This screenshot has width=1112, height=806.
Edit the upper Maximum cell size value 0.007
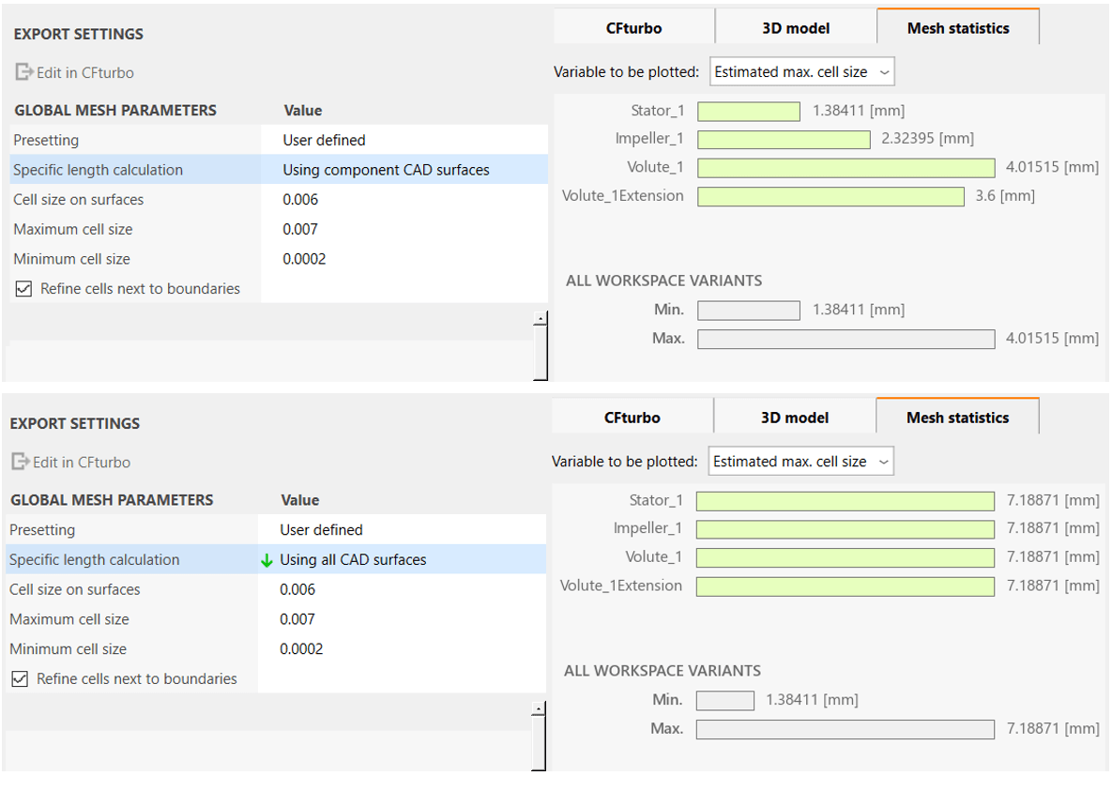[x=404, y=230]
